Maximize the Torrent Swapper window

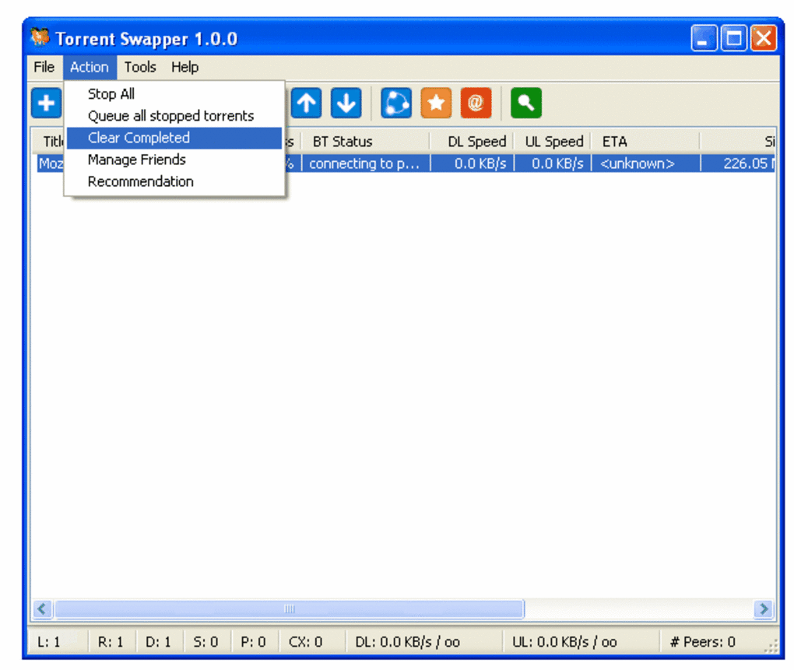(734, 38)
